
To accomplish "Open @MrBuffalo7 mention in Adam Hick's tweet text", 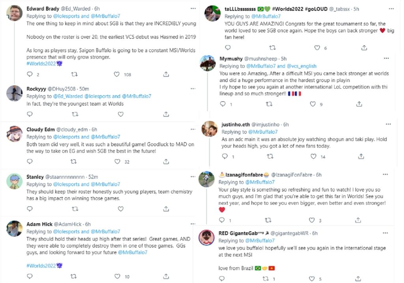I will point(133,252).
